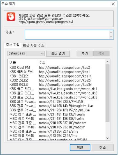This screenshot has width=118, height=155.
Task: Click the address ending /liveam
Action: [x=62, y=114]
